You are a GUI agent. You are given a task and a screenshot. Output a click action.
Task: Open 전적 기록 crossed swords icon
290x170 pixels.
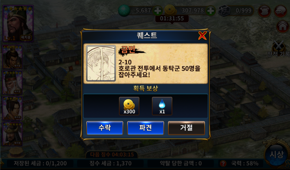(x=279, y=49)
